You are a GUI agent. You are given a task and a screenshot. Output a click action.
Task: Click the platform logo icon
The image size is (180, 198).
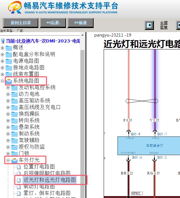point(15,7)
